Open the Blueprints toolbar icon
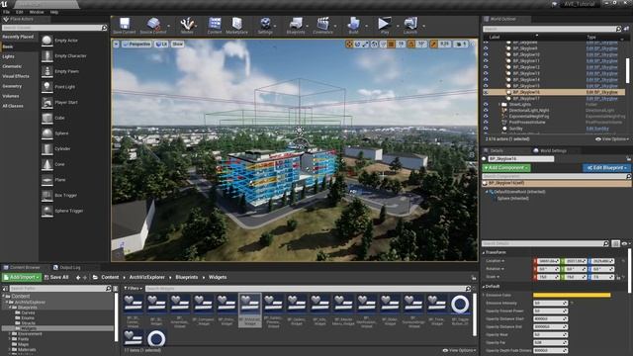Viewport: 633px width, 356px height. (x=296, y=23)
